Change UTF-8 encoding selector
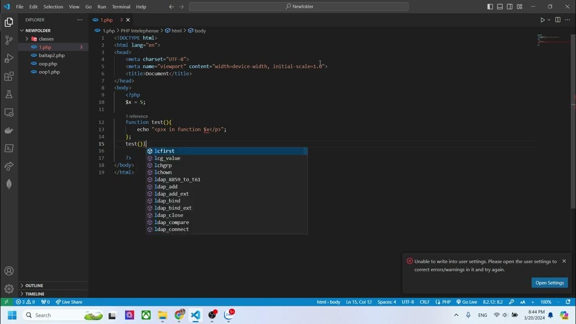The width and height of the screenshot is (576, 324). tap(408, 302)
